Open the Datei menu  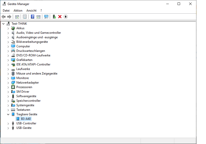tap(6, 11)
